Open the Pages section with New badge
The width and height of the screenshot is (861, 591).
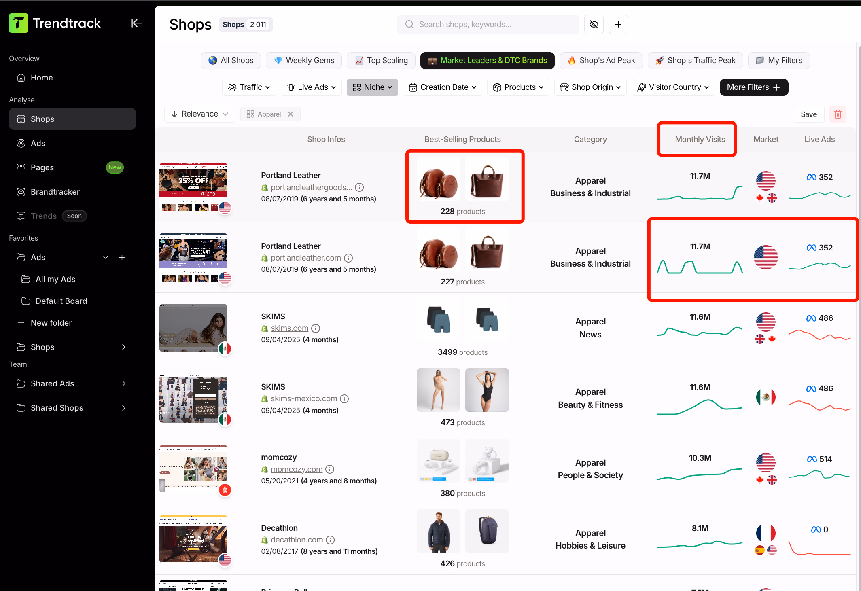coord(42,167)
